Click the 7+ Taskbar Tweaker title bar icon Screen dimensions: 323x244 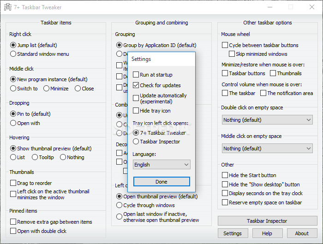click(x=8, y=7)
